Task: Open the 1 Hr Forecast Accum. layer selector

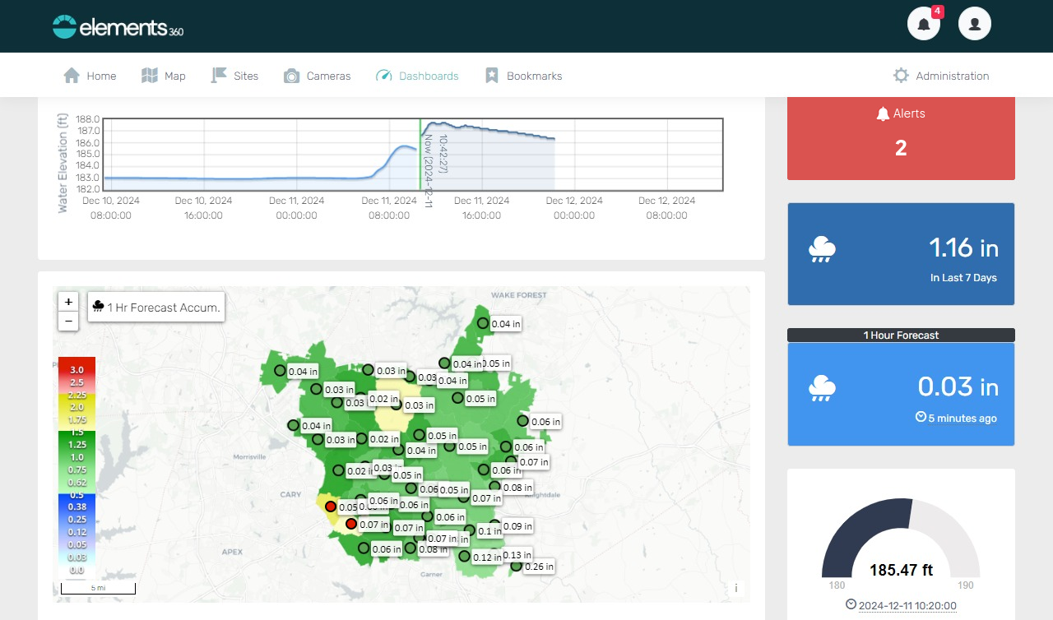Action: click(156, 307)
